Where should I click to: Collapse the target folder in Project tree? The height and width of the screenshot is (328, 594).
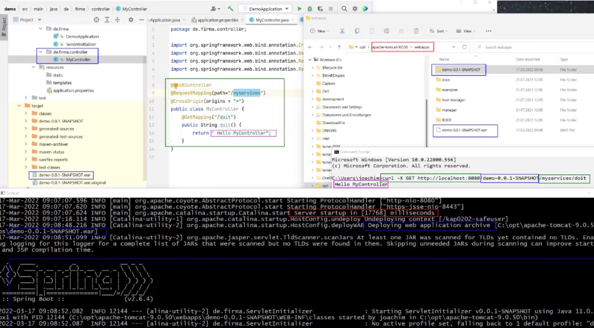19,106
